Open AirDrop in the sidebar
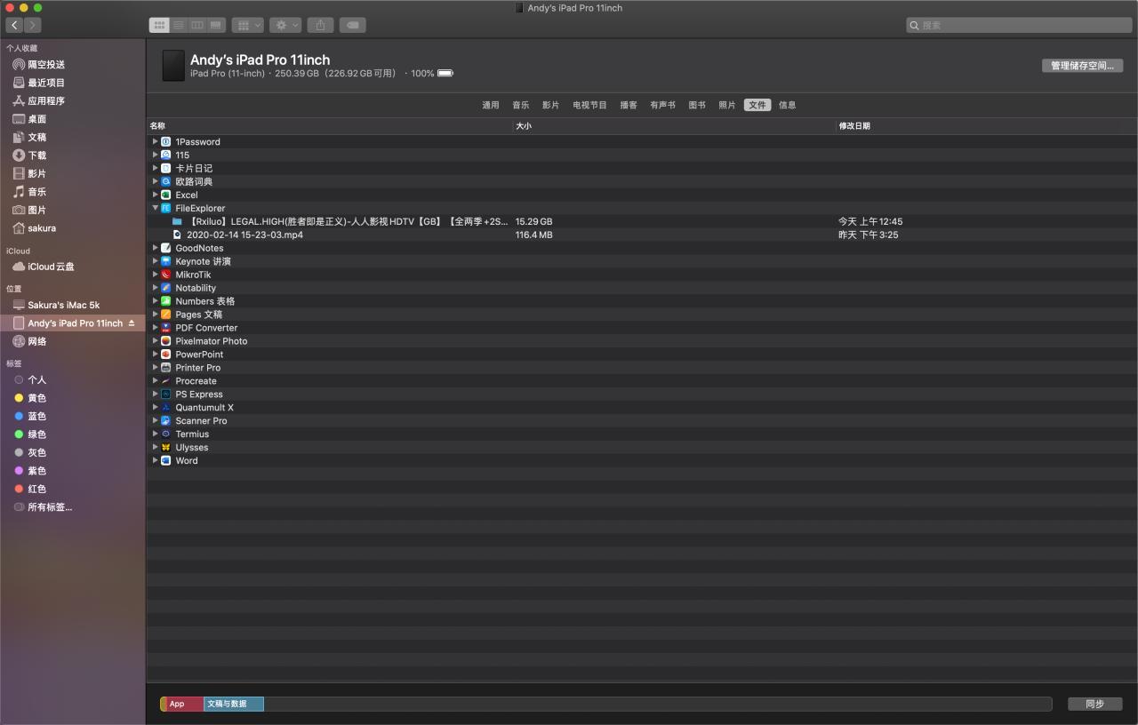 45,65
